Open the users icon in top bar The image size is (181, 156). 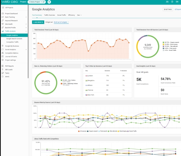pyautogui.click(x=167, y=2)
